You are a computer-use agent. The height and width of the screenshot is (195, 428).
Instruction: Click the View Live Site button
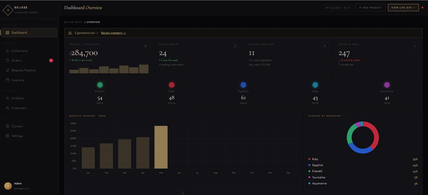(x=403, y=7)
